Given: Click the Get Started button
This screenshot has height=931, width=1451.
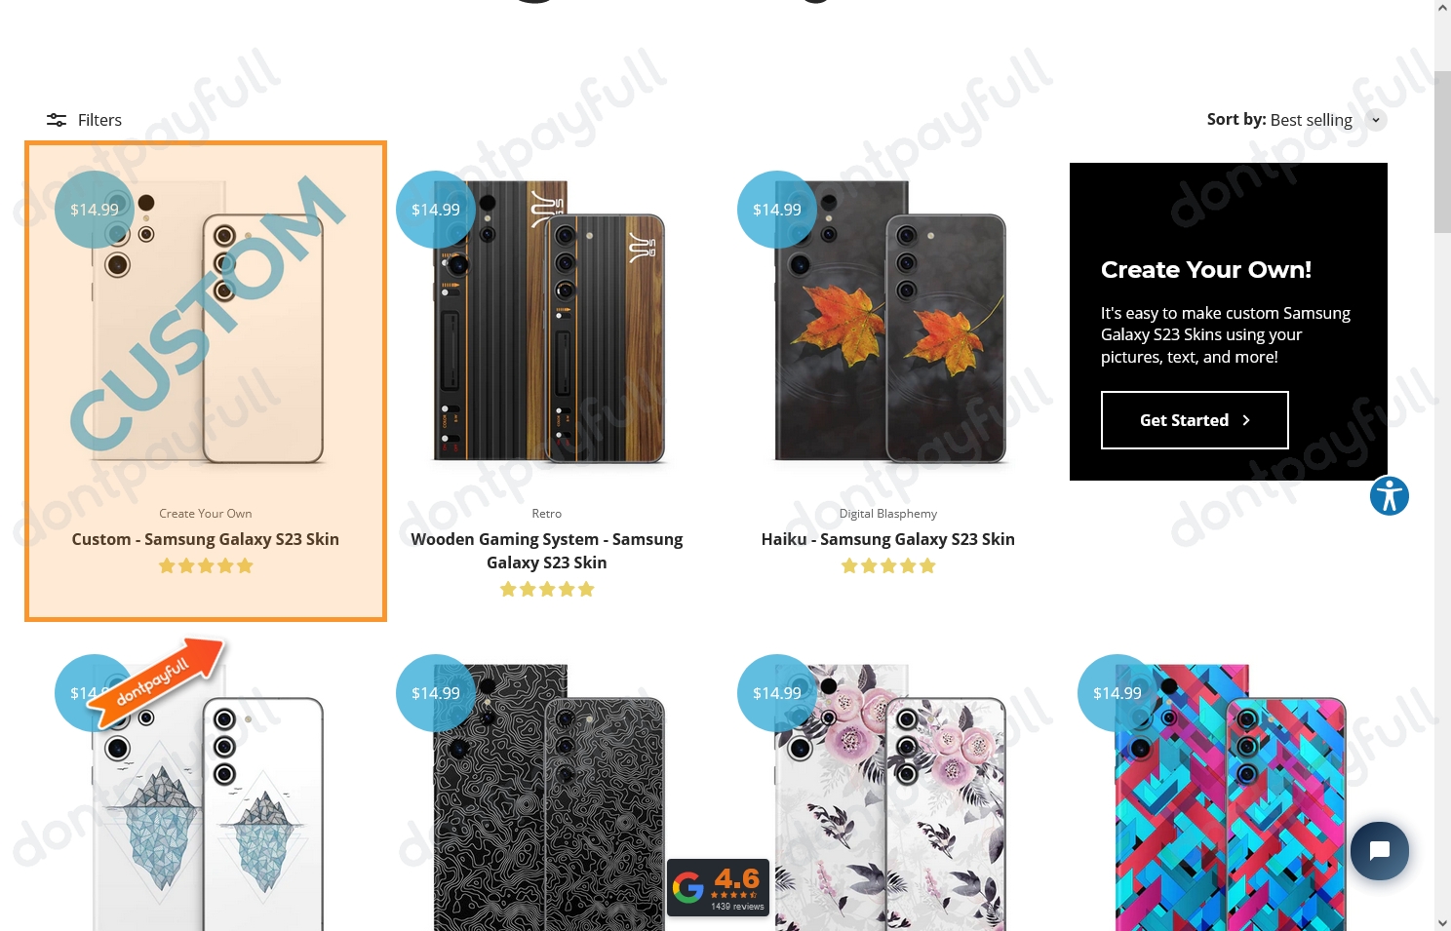Looking at the screenshot, I should click(x=1195, y=420).
